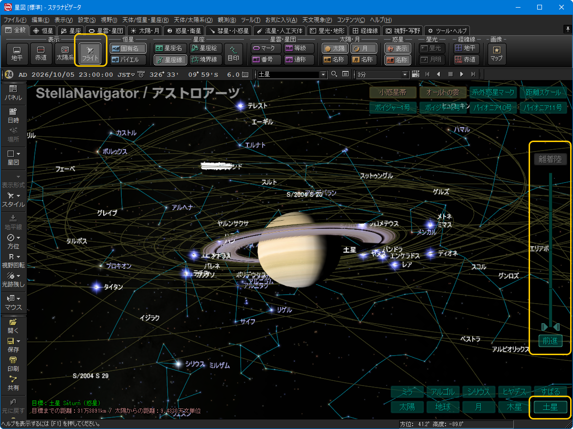This screenshot has width=573, height=429.
Task: Click the 24-hour clock icon
Action: pos(9,74)
